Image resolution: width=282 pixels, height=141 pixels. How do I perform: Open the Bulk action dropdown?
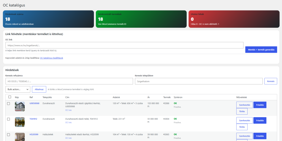[18, 89]
